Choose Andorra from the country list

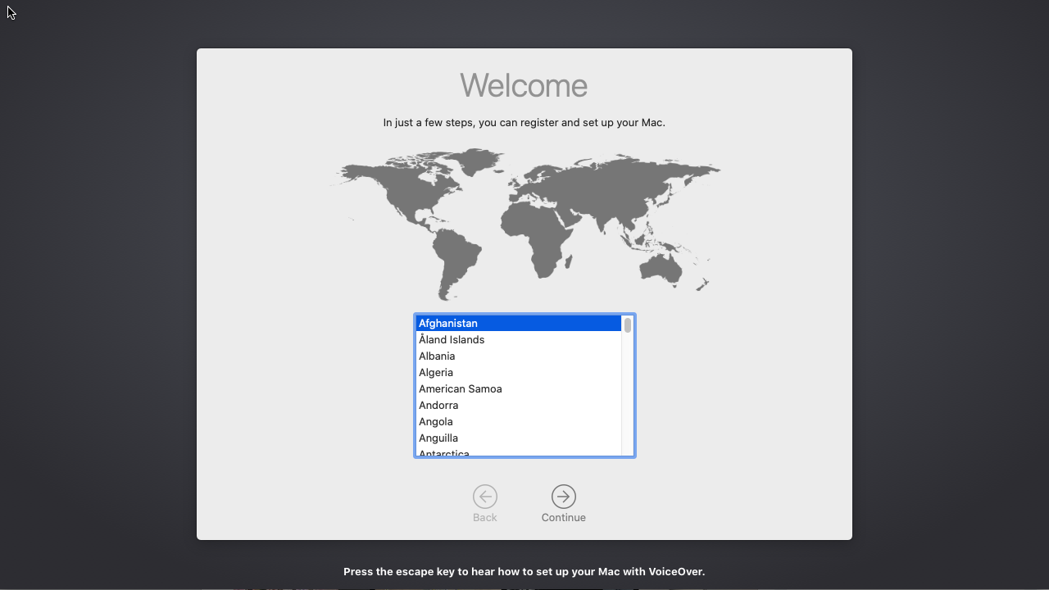click(438, 406)
